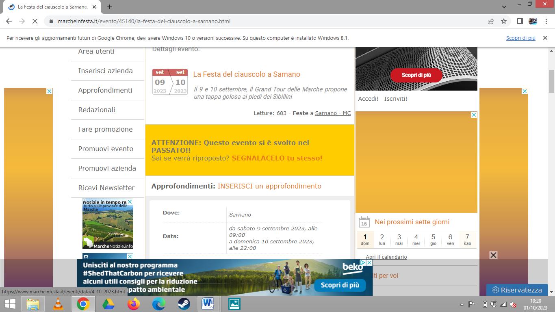Close the right orange skyscraper ad
This screenshot has width=555, height=312.
(x=525, y=91)
